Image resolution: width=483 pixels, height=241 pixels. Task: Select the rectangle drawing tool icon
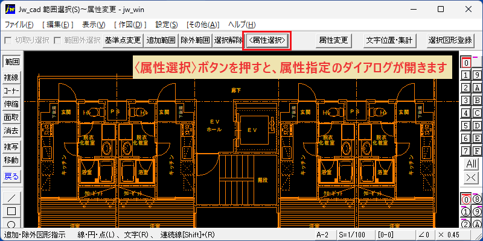click(11, 211)
